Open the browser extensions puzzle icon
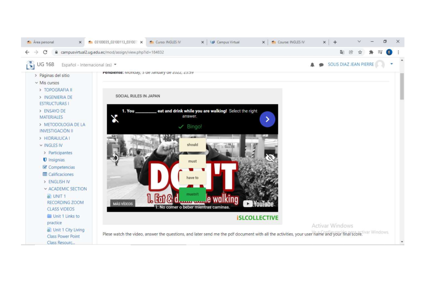 pos(371,52)
